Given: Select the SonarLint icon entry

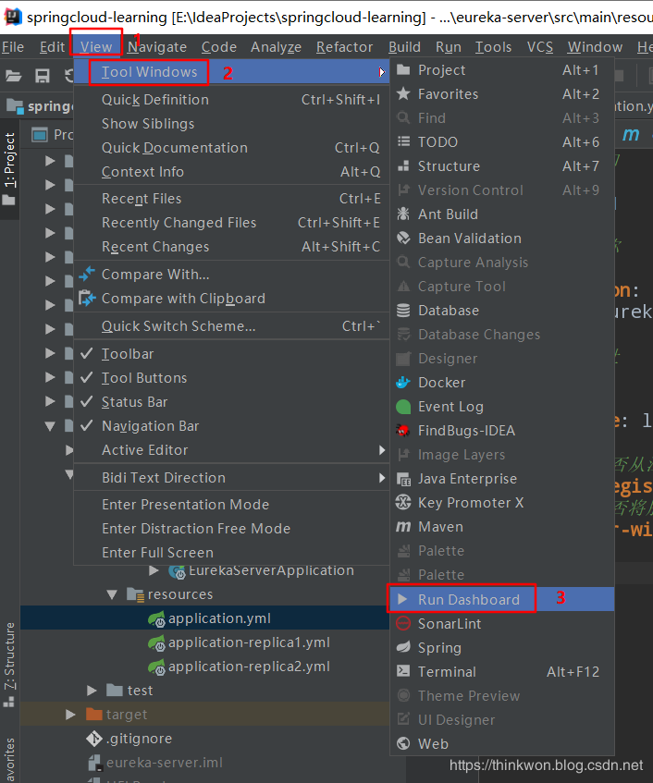Looking at the screenshot, I should pyautogui.click(x=402, y=624).
